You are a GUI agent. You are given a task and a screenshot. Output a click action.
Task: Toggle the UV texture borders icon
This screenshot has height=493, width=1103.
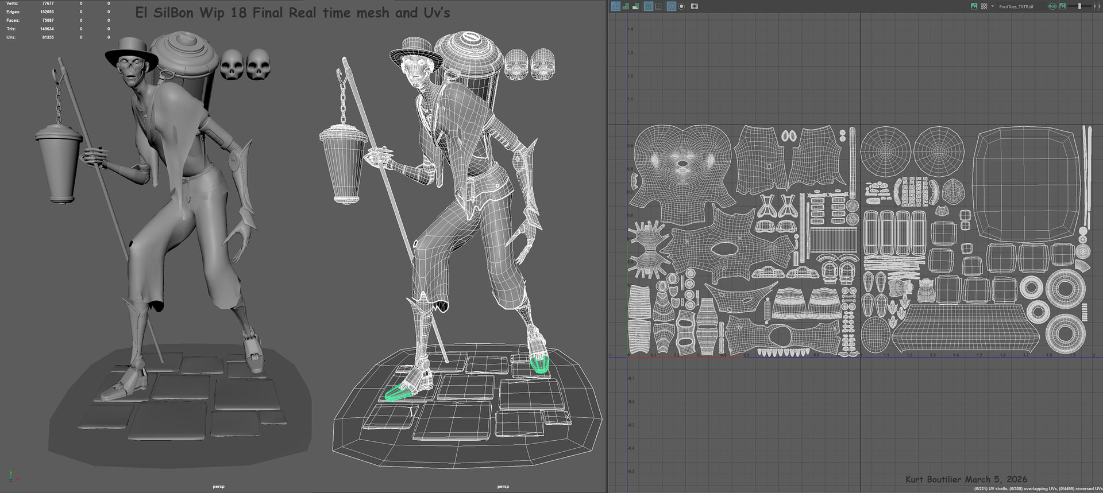(x=648, y=6)
